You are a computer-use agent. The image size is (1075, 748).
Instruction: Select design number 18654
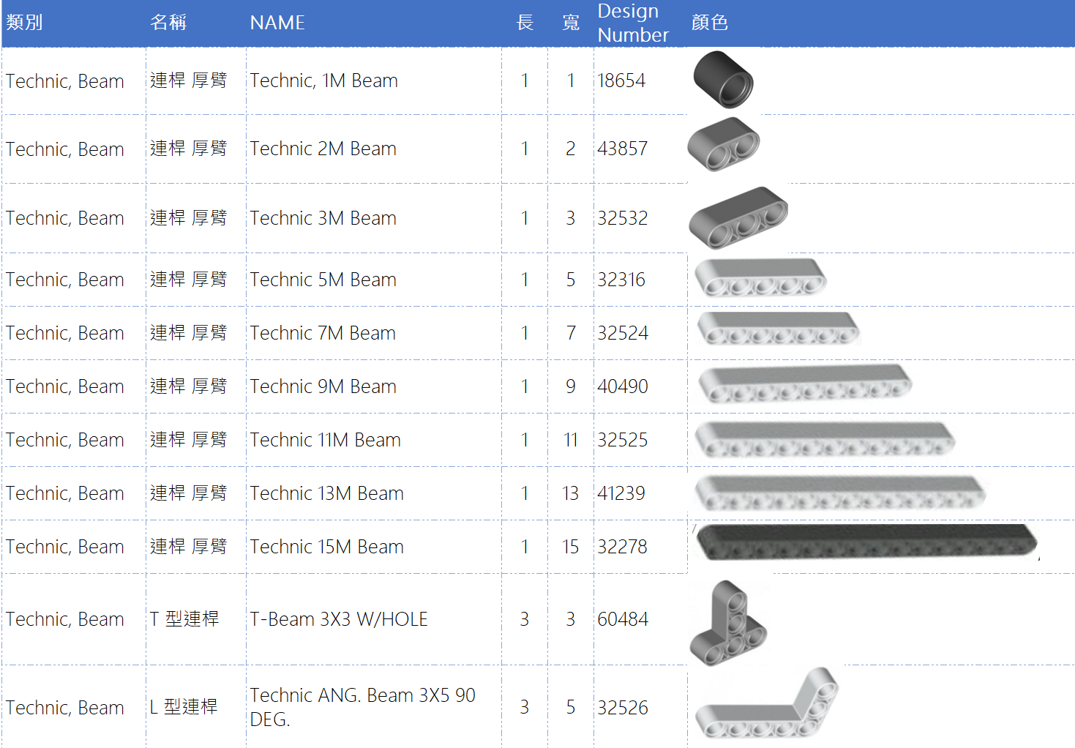coord(621,81)
